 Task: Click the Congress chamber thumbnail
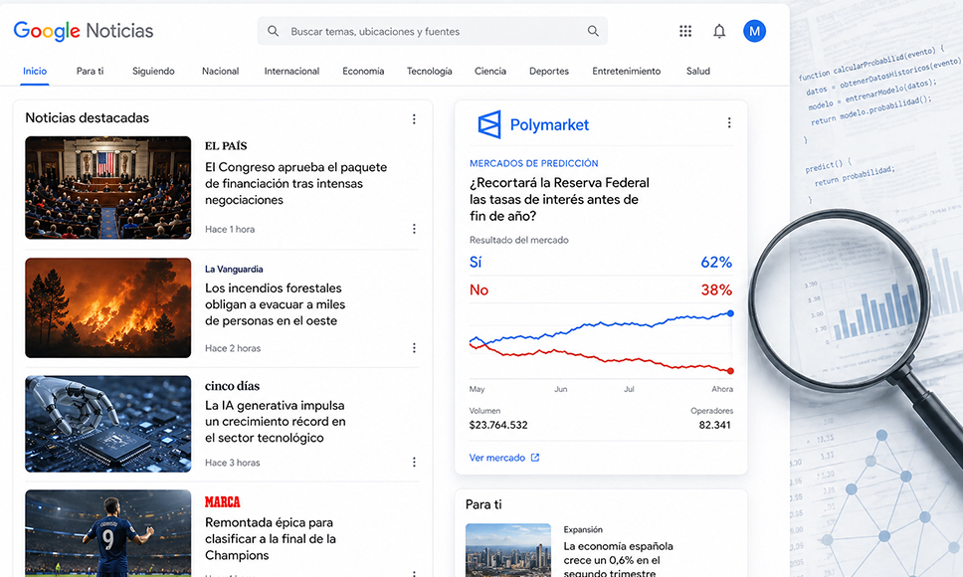(108, 188)
